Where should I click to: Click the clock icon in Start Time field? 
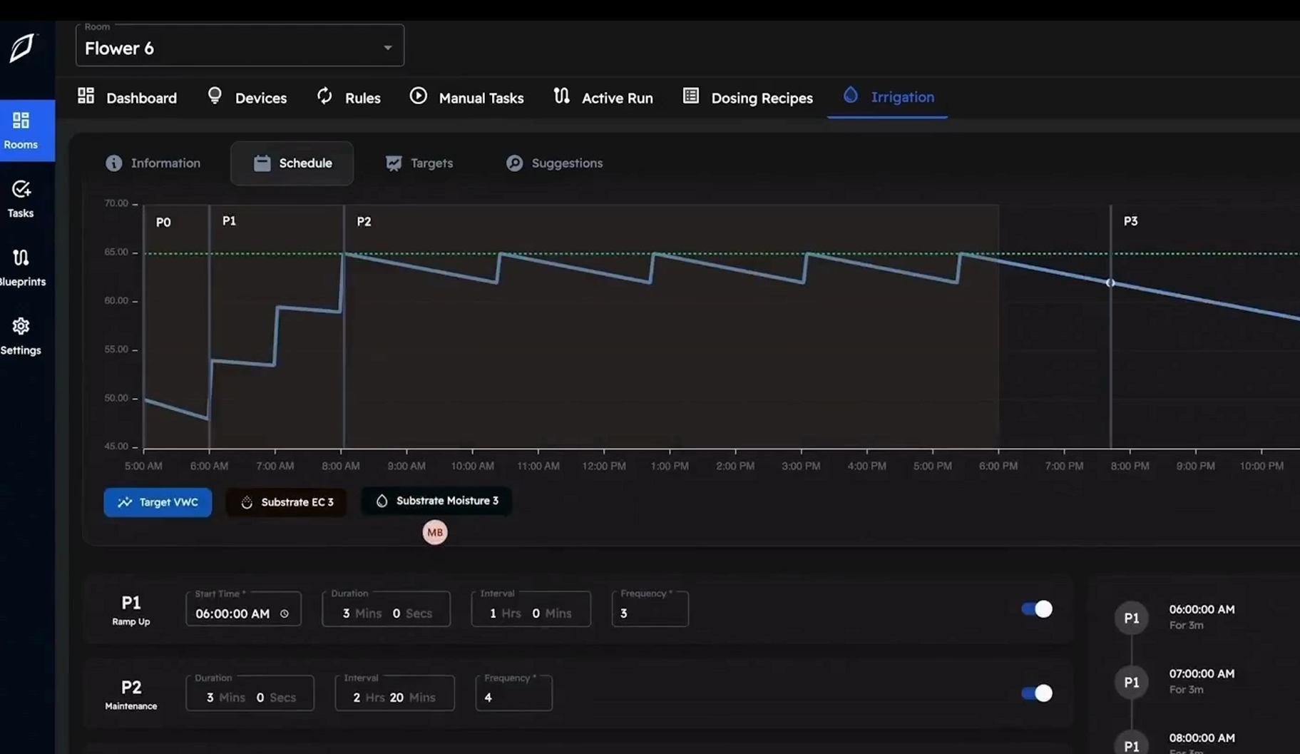(285, 613)
